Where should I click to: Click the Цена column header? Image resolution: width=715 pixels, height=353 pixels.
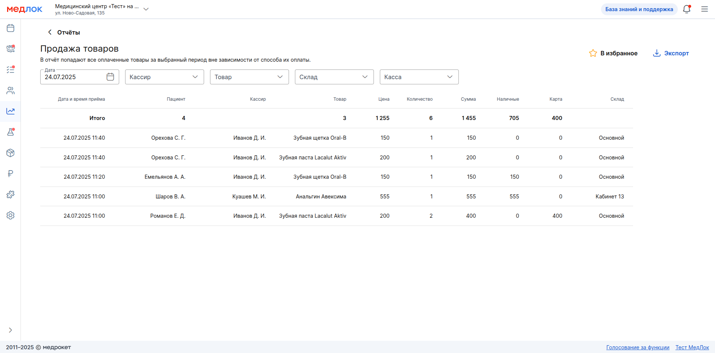pyautogui.click(x=384, y=99)
